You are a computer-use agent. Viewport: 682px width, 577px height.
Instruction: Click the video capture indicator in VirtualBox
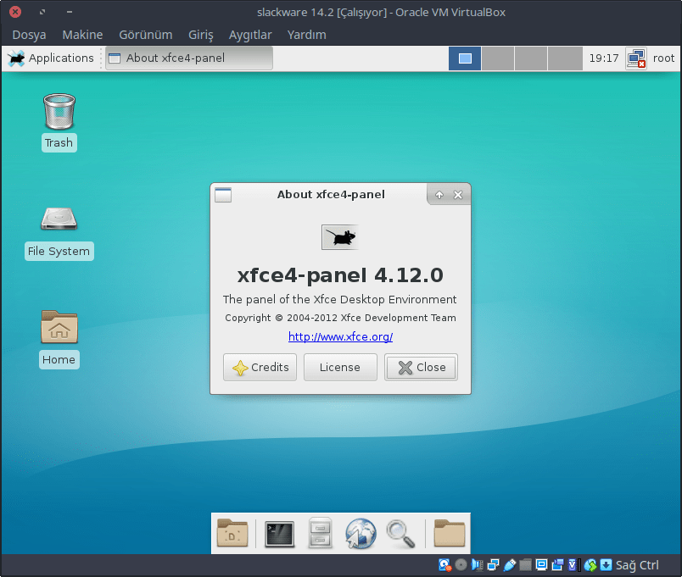coord(557,565)
